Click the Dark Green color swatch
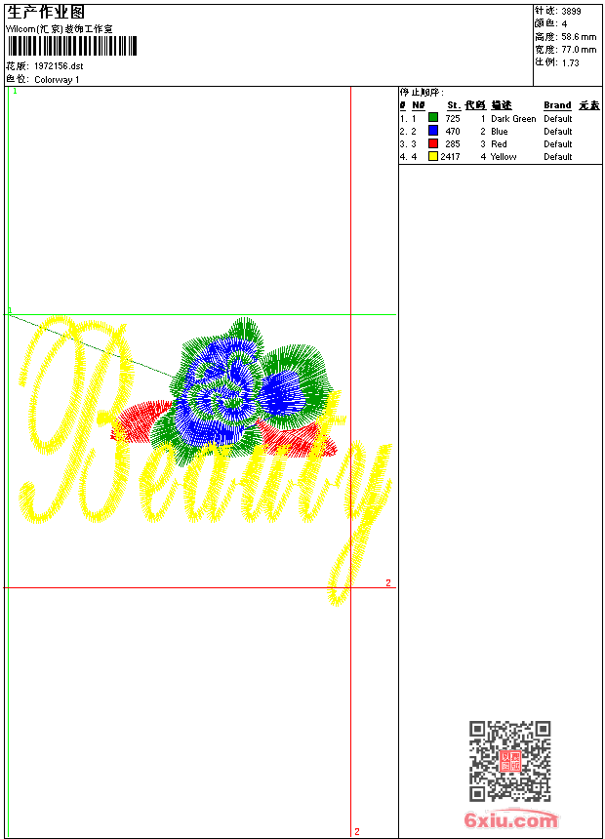The height and width of the screenshot is (839, 605). [x=433, y=118]
